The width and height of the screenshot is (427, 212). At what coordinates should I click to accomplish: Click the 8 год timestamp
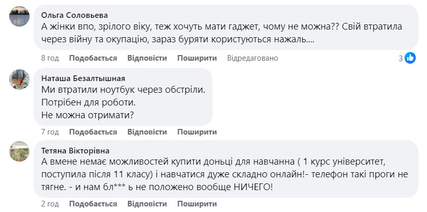click(49, 58)
